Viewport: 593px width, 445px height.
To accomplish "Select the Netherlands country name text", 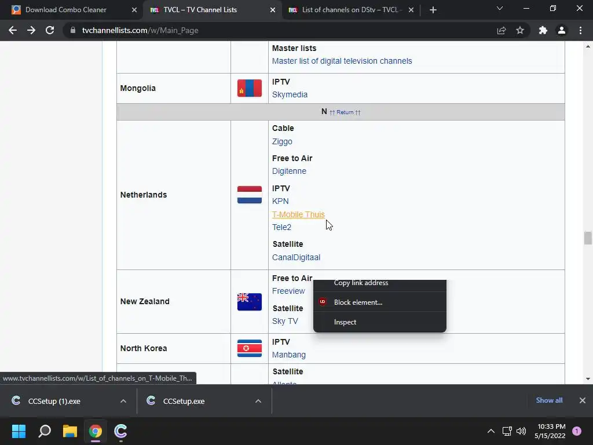I will (x=144, y=195).
